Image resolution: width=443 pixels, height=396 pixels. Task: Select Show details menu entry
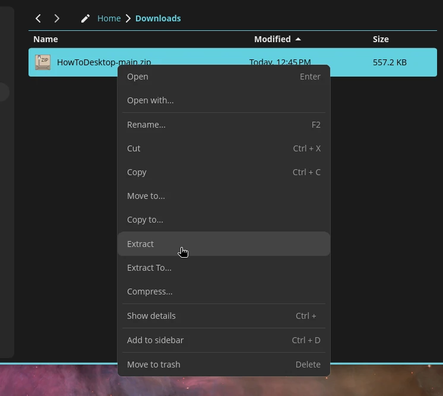(x=224, y=315)
